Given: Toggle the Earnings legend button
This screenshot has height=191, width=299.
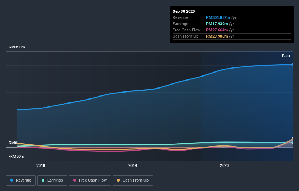Looking at the screenshot, I should pyautogui.click(x=52, y=180).
